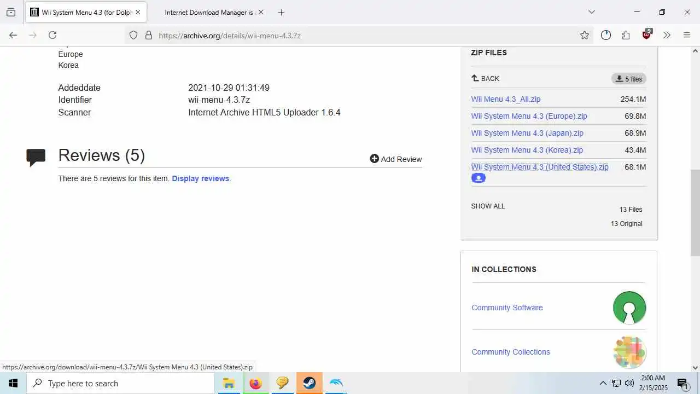List all tabs dropdown arrow
Screen dimensions: 700x394
point(591,12)
